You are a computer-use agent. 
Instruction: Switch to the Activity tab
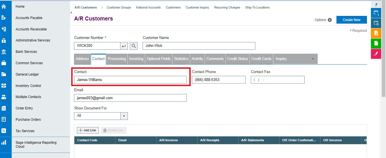197,59
